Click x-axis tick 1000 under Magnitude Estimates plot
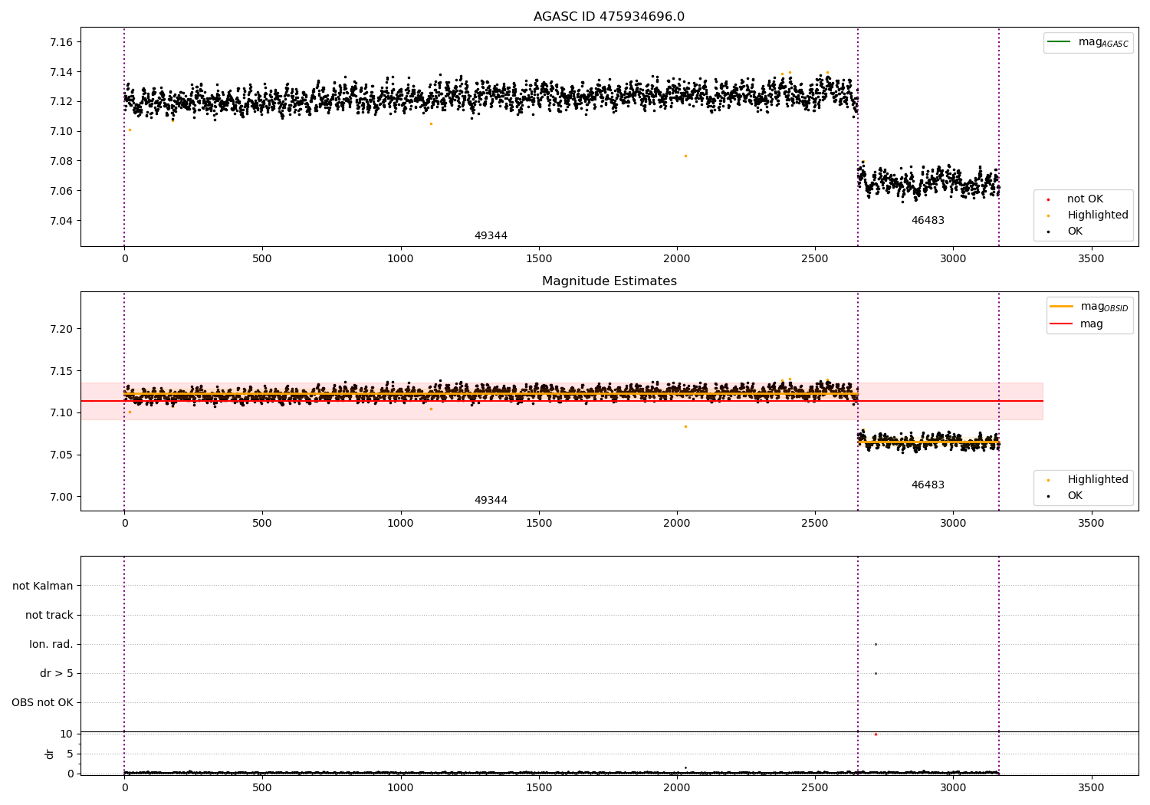 [x=400, y=524]
